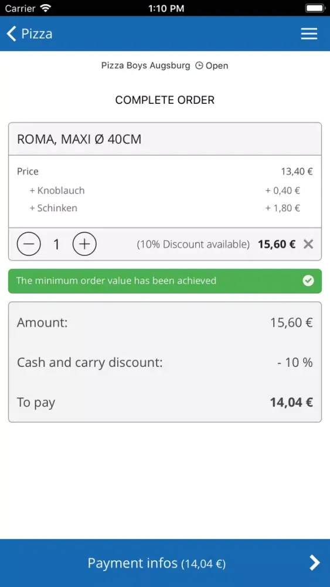Tap the Cash and carry discount row
Image resolution: width=330 pixels, height=587 pixels.
point(165,362)
